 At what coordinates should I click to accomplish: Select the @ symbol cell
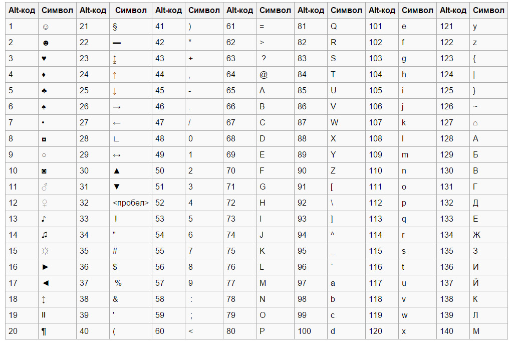tap(264, 75)
